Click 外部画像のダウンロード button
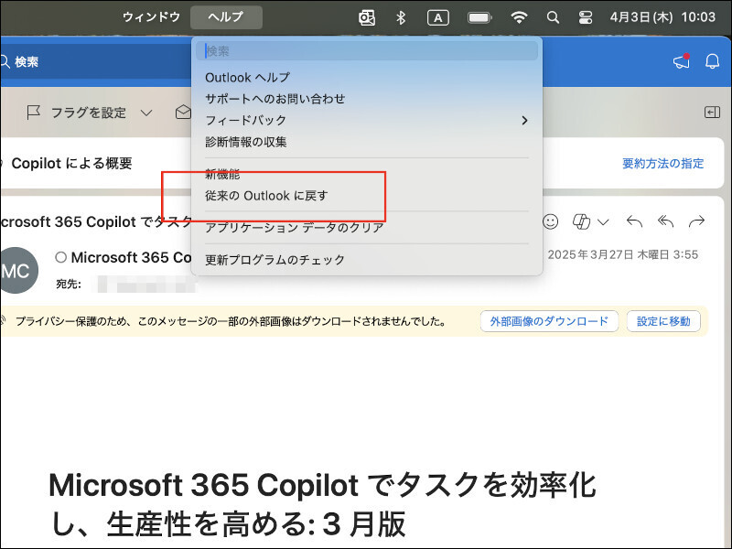This screenshot has height=549, width=732. click(549, 321)
